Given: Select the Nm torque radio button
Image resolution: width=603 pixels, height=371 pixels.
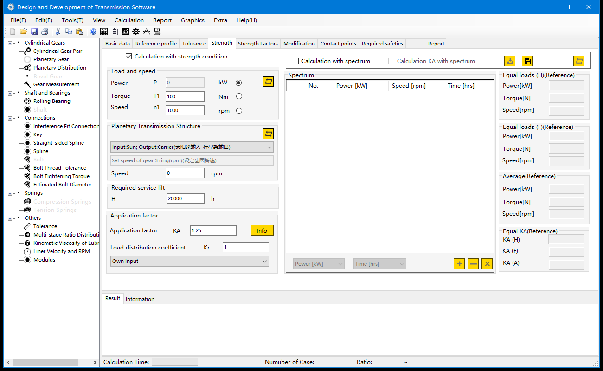Looking at the screenshot, I should (x=239, y=96).
